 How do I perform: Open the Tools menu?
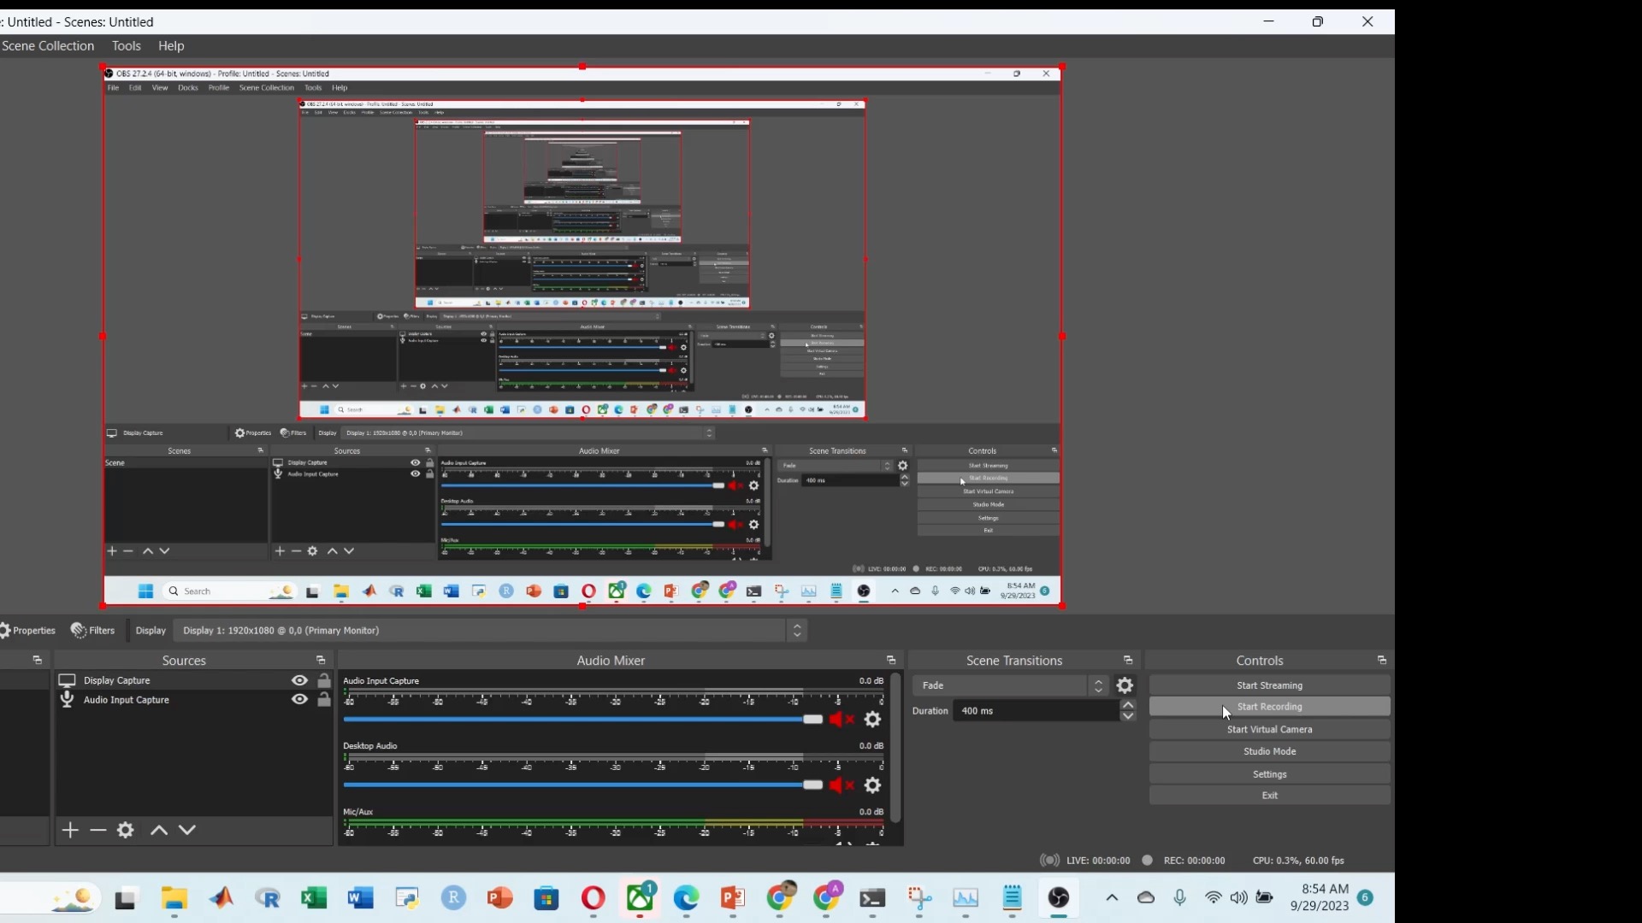(x=126, y=46)
